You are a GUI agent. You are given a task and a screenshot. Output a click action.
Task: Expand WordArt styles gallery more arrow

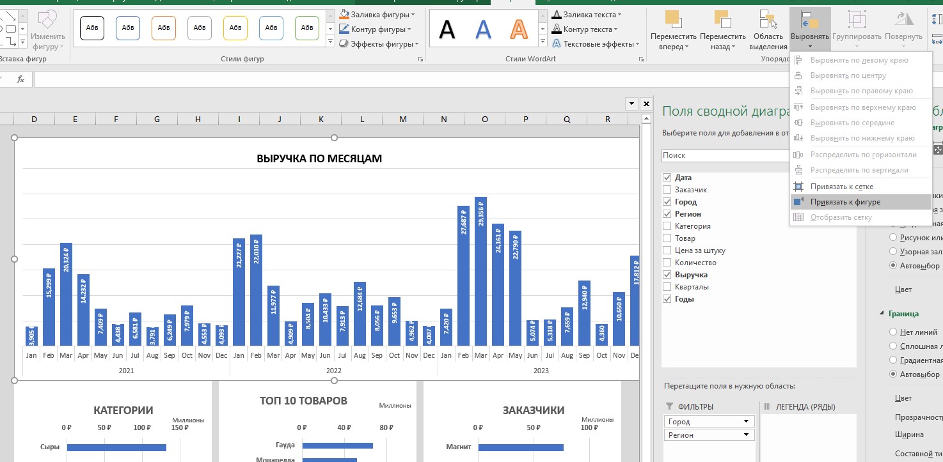click(543, 42)
